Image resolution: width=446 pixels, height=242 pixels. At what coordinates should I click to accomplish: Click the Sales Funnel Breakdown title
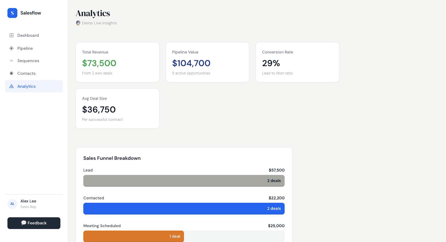(x=112, y=158)
